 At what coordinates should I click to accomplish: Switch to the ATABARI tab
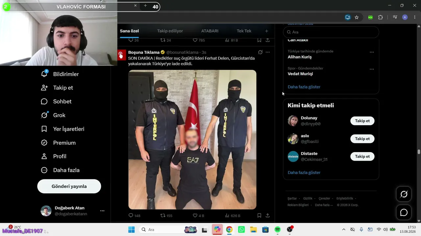pos(210,31)
